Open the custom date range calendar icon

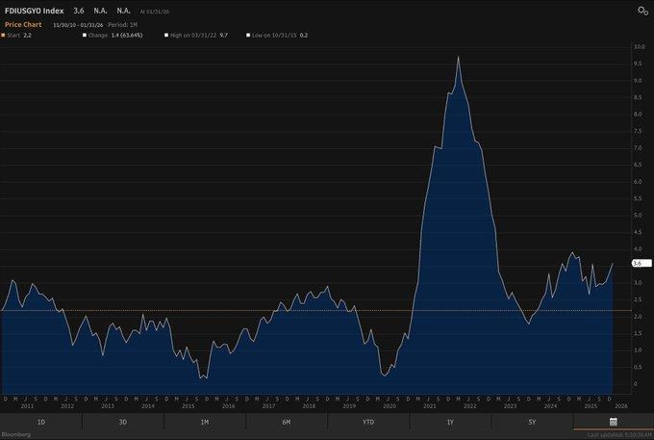point(613,422)
